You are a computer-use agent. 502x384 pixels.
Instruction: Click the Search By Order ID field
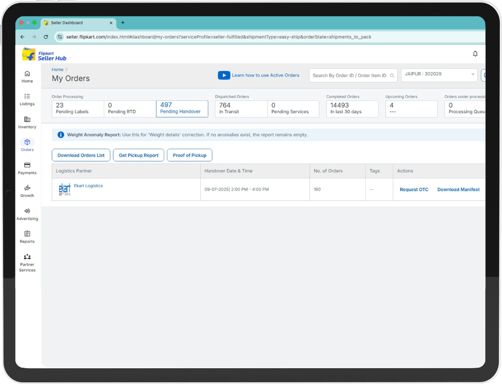pyautogui.click(x=350, y=76)
